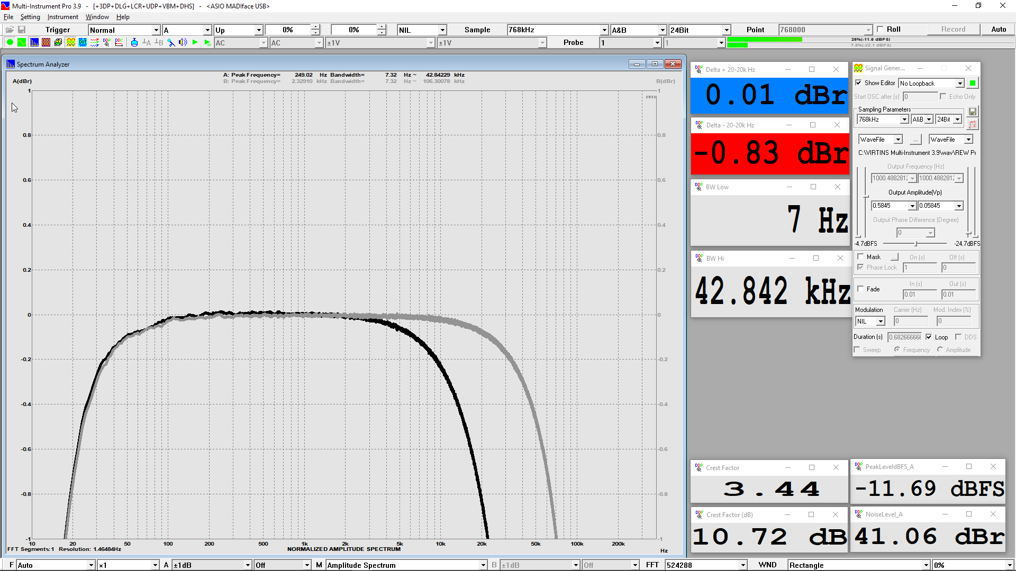Enable the Sweep checkbox
Screen dimensions: 1016x571
coord(857,350)
